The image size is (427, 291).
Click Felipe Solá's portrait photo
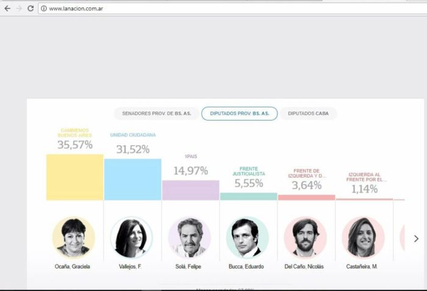[190, 237]
